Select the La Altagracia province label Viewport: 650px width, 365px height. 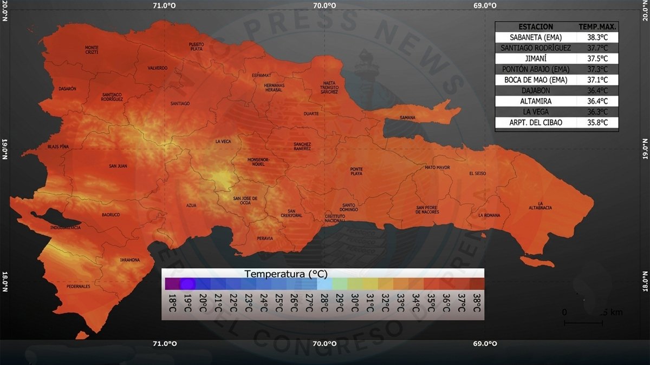(x=541, y=205)
